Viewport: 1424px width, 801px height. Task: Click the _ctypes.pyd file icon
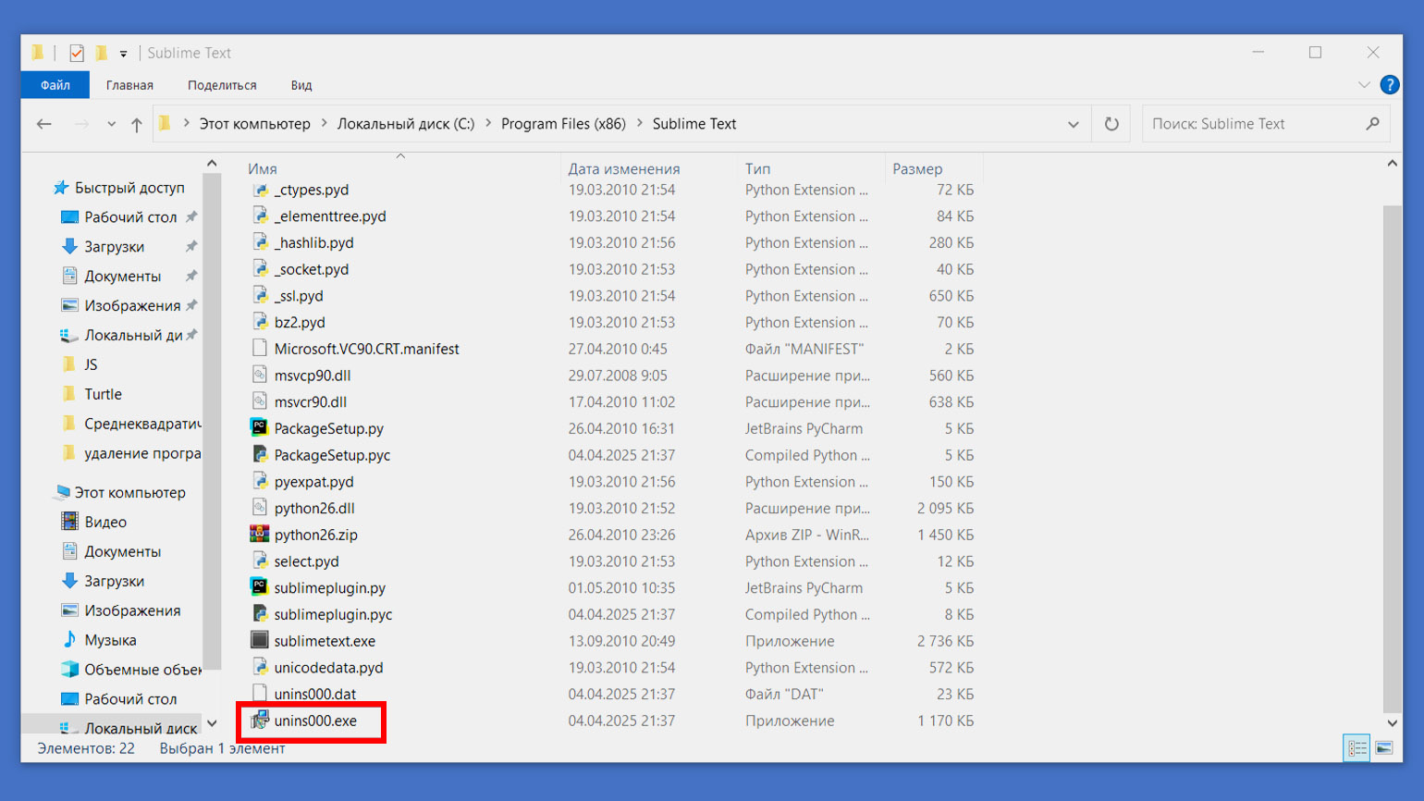click(260, 190)
